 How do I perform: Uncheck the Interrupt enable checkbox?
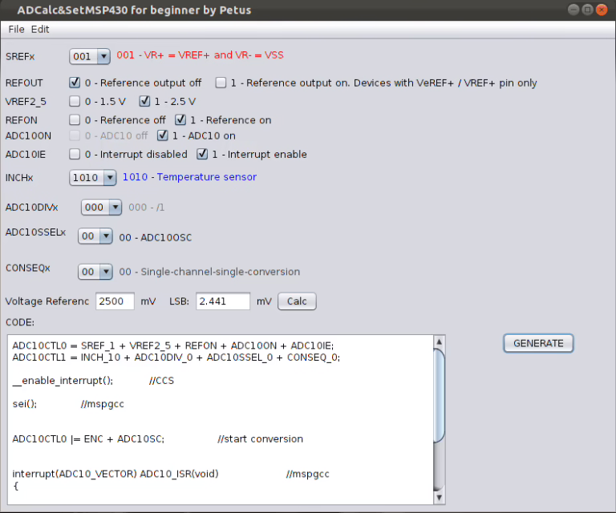[x=203, y=154]
